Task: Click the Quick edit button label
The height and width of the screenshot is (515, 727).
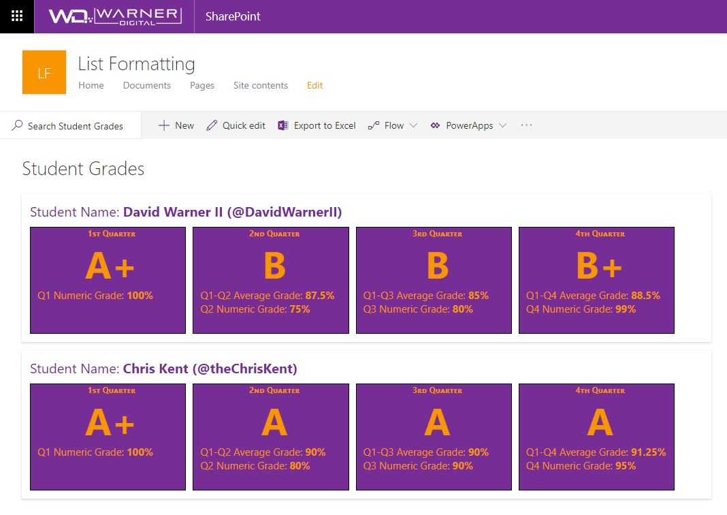Action: (244, 125)
